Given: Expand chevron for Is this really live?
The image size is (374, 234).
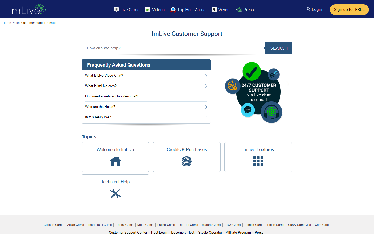Looking at the screenshot, I should [x=206, y=117].
